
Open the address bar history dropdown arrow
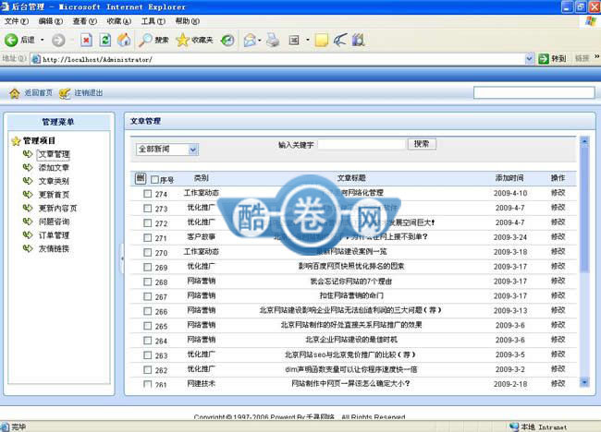(529, 59)
